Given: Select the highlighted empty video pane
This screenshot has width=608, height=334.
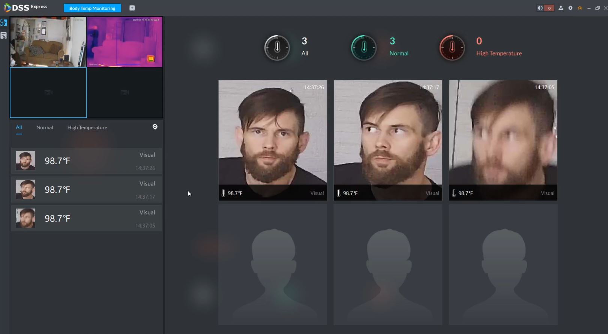Looking at the screenshot, I should click(x=48, y=93).
